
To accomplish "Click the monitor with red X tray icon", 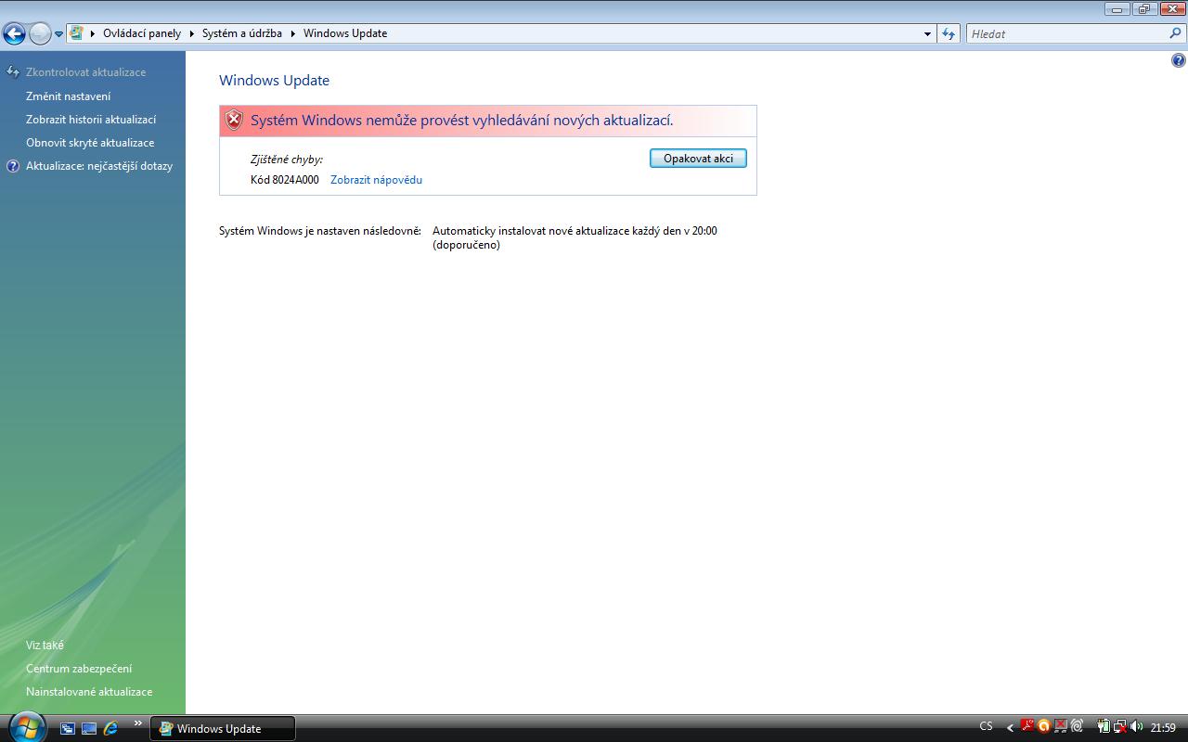I will pos(1060,727).
